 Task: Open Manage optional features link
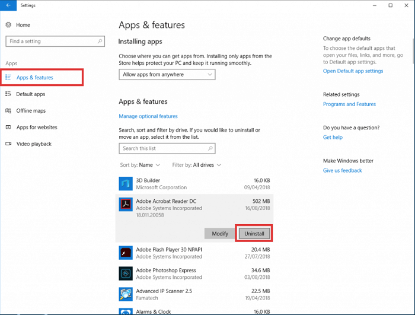tap(148, 116)
